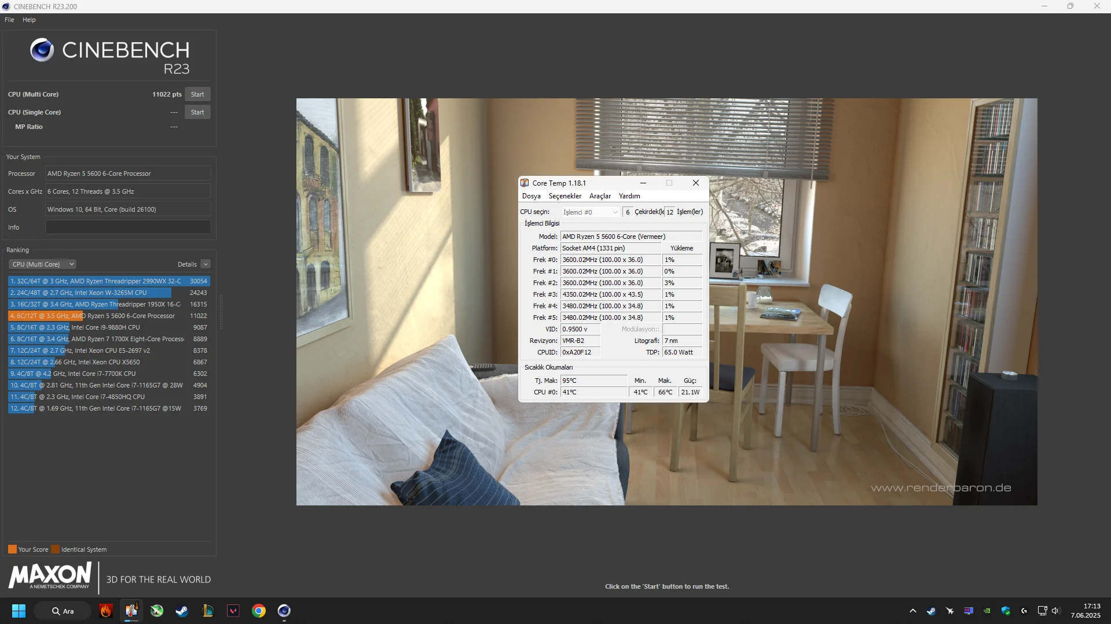This screenshot has width=1111, height=624.
Task: Click the Socket AM4 platform field
Action: (610, 248)
